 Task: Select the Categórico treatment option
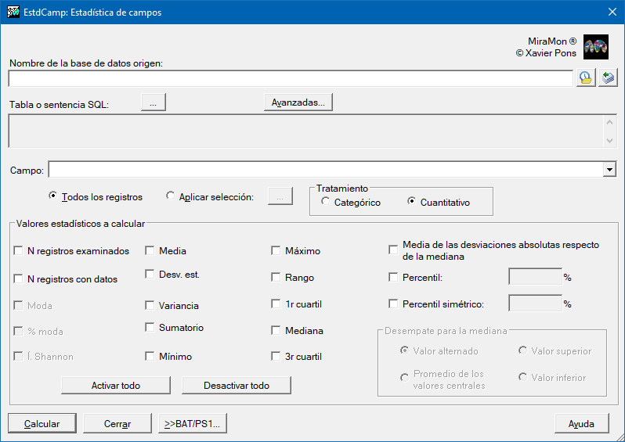tap(326, 203)
